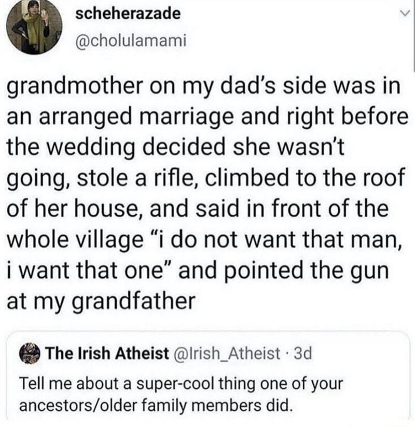
Task: Collapse the tweet using the chevron control
Action: pos(406,12)
